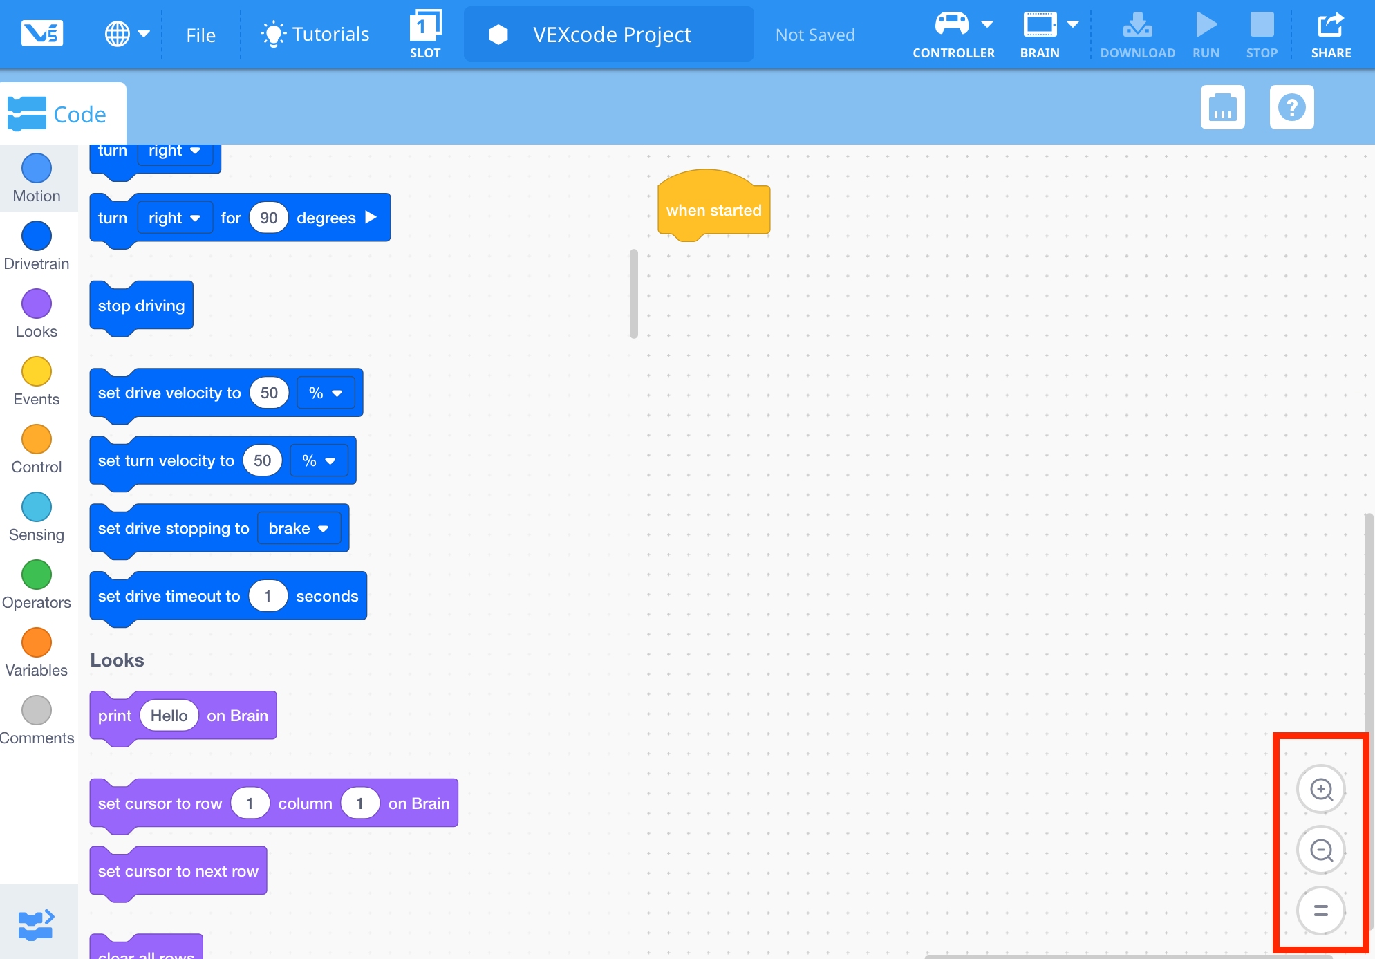This screenshot has width=1375, height=959.
Task: Open the Events block category
Action: click(37, 380)
